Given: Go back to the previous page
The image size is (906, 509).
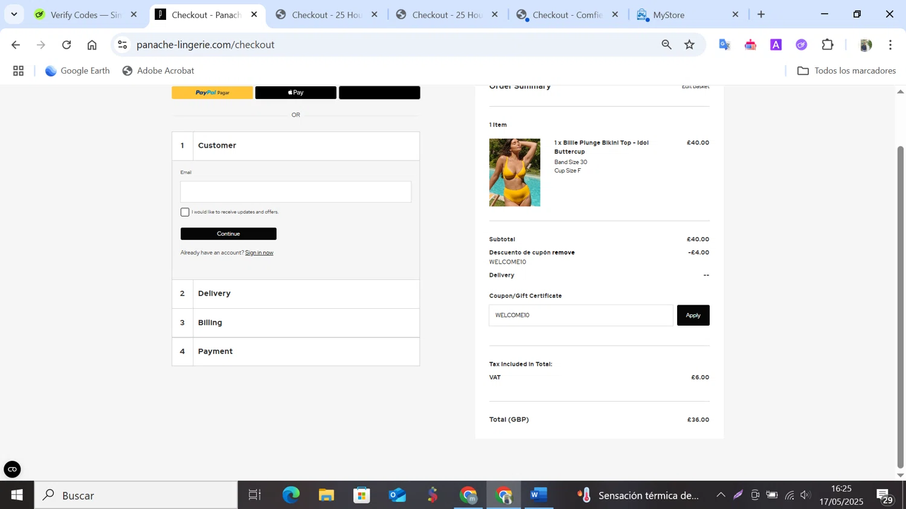Looking at the screenshot, I should (16, 45).
